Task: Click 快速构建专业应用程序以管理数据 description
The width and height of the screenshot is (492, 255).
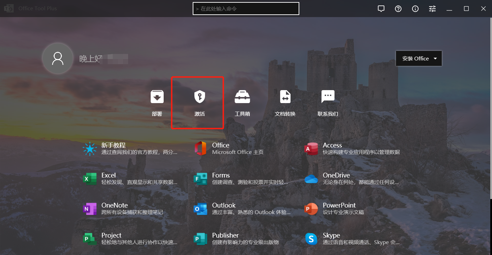Action: 361,152
